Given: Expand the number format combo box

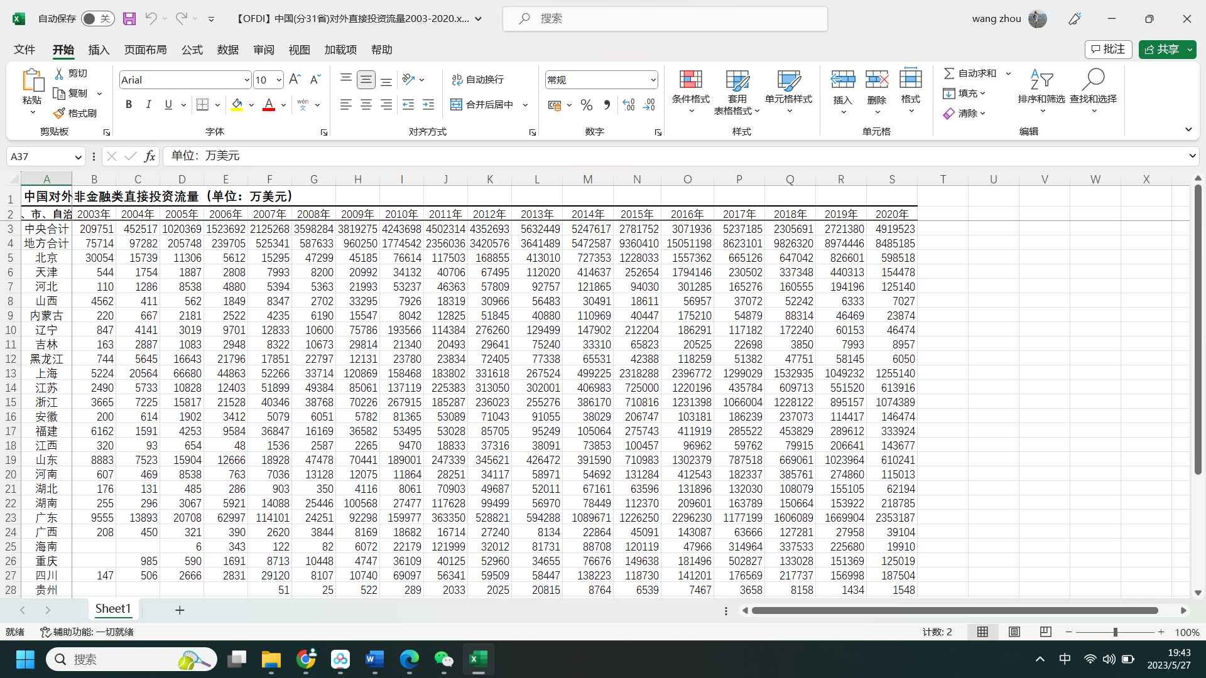Looking at the screenshot, I should (653, 80).
